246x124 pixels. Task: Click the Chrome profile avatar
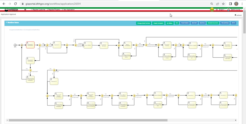236,4
